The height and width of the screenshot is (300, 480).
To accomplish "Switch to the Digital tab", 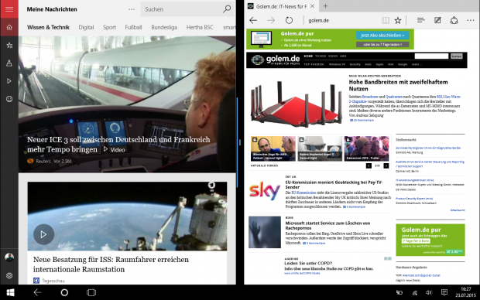I will [x=86, y=27].
